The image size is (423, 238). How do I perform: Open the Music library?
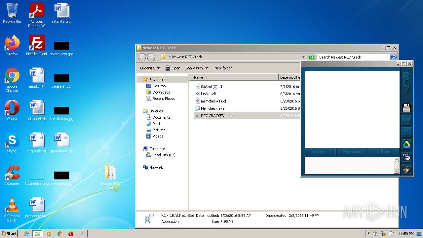coord(157,124)
